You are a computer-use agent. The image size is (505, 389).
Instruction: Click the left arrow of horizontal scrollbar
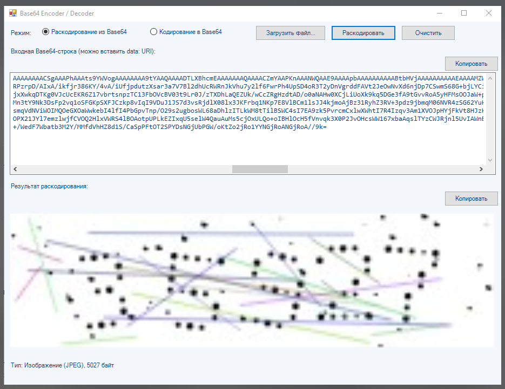(15, 169)
